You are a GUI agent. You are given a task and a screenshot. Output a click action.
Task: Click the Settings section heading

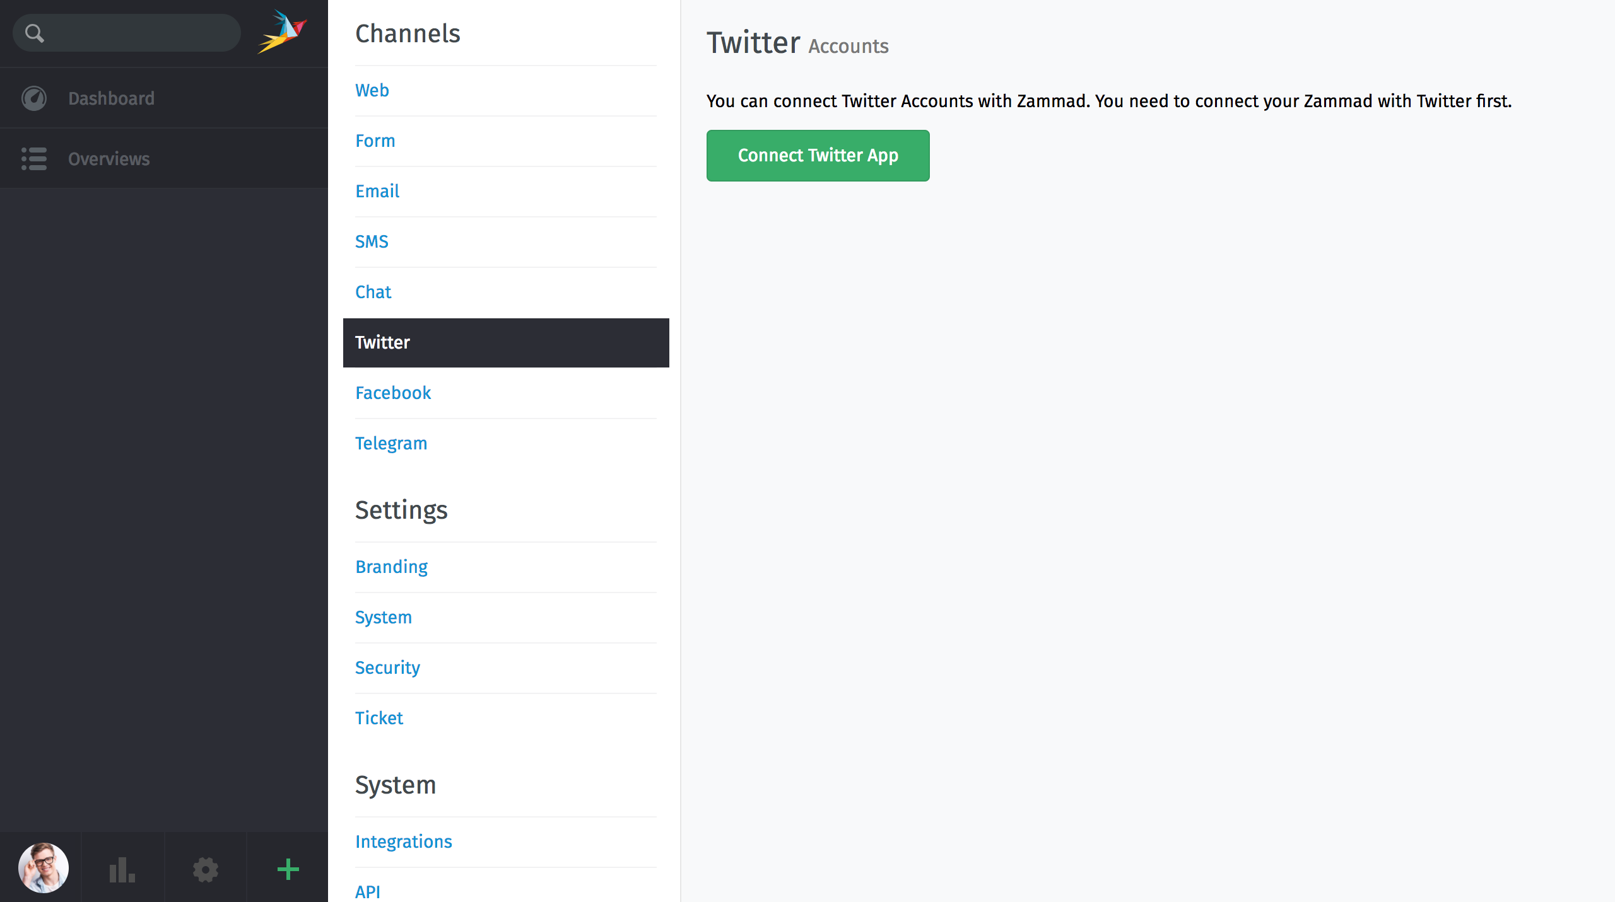coord(401,511)
